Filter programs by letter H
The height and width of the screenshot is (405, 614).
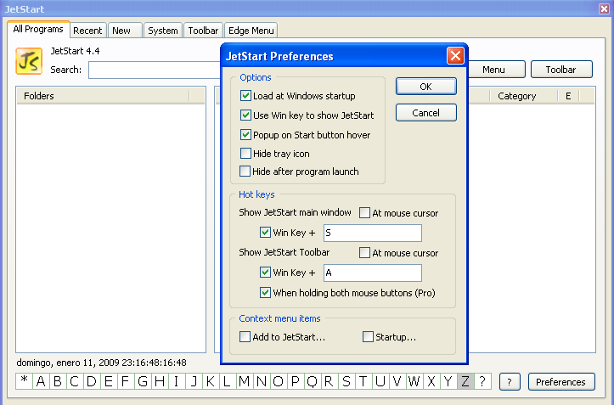[x=160, y=381]
